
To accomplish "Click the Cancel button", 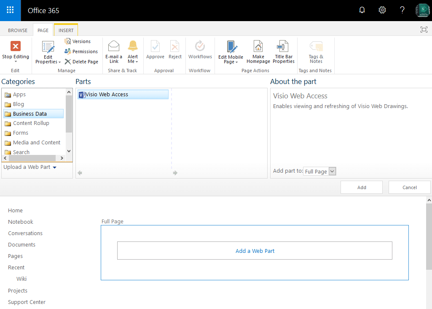I will (409, 187).
